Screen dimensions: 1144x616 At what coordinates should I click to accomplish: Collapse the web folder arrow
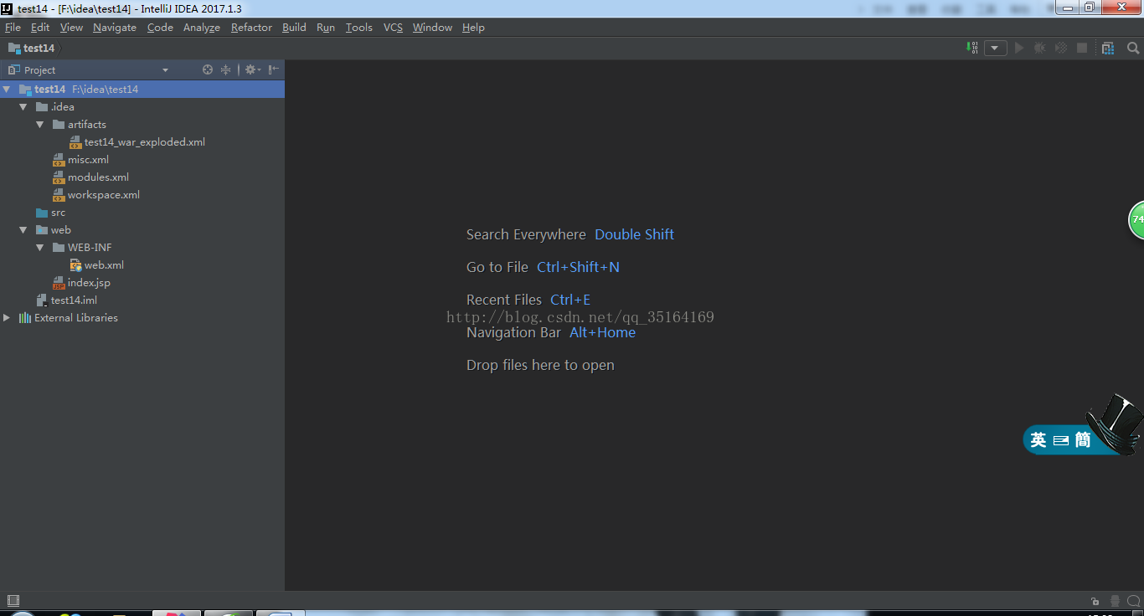(23, 229)
